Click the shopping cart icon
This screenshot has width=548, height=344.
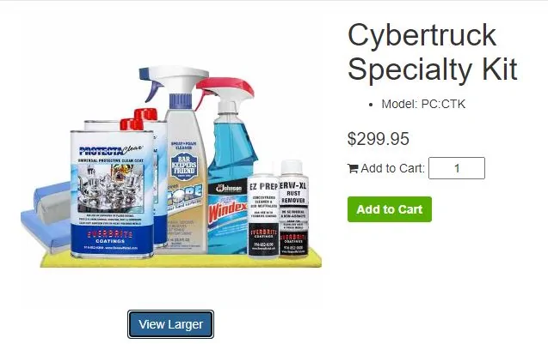(353, 169)
